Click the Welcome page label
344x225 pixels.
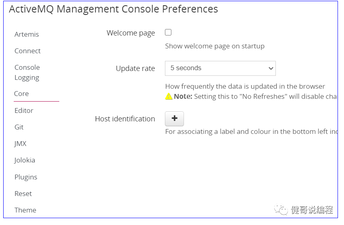[x=131, y=33]
